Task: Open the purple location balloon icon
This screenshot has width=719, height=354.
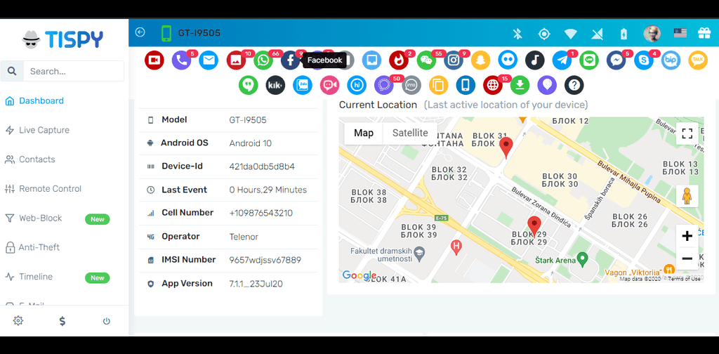Action: pyautogui.click(x=547, y=85)
